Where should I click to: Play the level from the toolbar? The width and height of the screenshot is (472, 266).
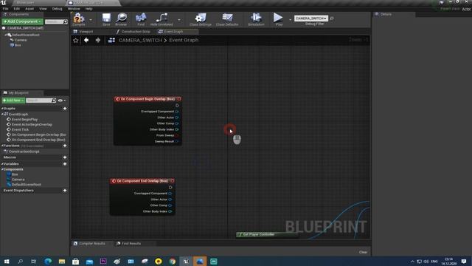[279, 19]
